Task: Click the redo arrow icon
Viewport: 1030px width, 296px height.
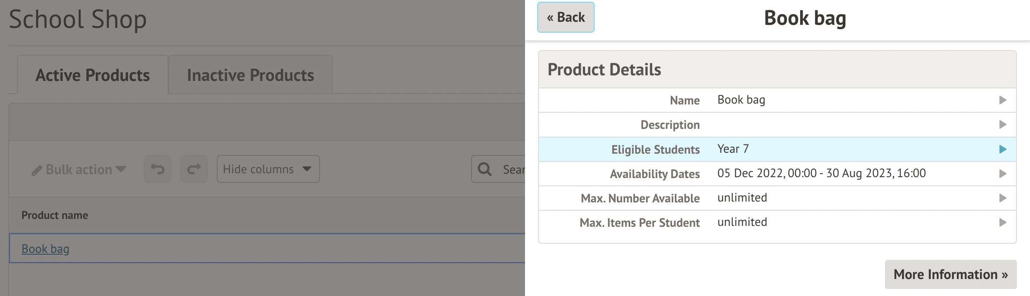Action: pos(194,169)
